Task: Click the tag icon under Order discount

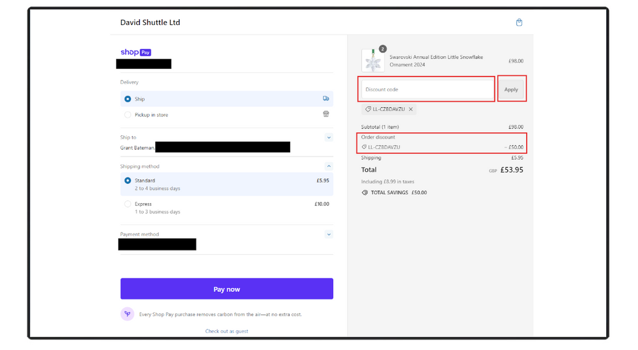Action: click(364, 148)
